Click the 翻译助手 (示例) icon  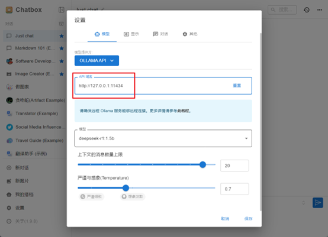(x=9, y=154)
